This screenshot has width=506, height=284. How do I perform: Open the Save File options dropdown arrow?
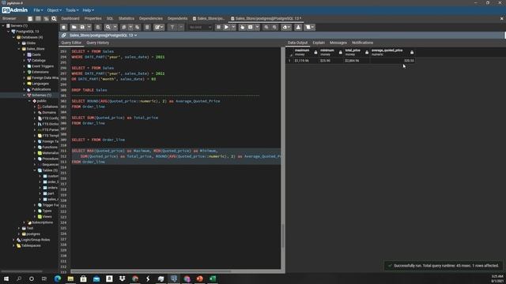pyautogui.click(x=89, y=28)
